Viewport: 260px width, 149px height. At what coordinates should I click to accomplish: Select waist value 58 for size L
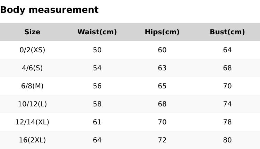[x=97, y=104]
